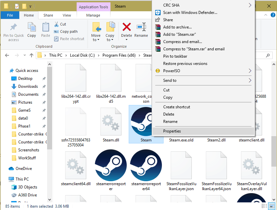Click the search magnifier icon
Screen dimensions: 277x210
tap(268, 56)
